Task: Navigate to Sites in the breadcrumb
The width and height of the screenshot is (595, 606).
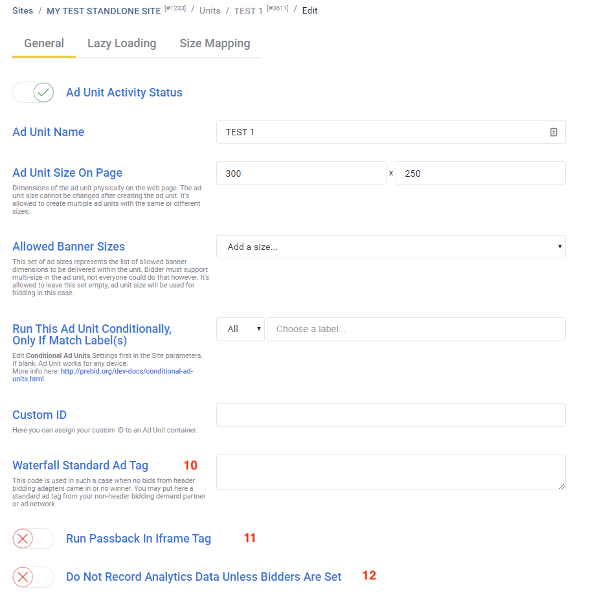Action: [x=23, y=11]
